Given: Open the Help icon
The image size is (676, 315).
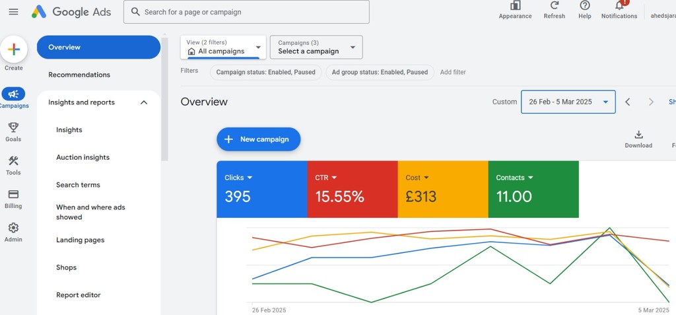Looking at the screenshot, I should coord(585,6).
